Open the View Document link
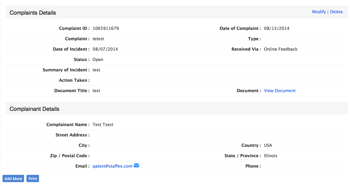 (x=280, y=91)
